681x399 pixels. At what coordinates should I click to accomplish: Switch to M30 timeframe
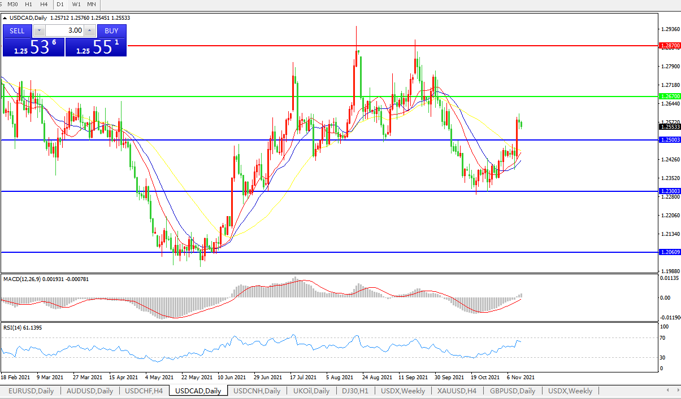pos(12,4)
